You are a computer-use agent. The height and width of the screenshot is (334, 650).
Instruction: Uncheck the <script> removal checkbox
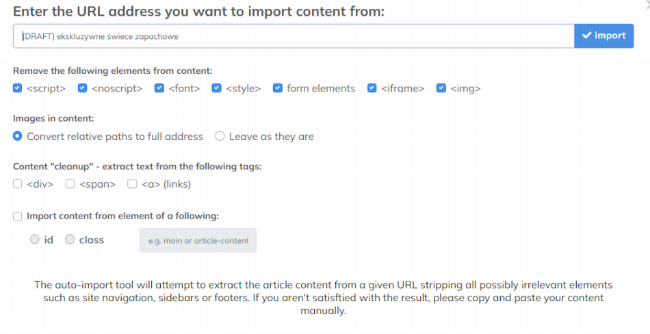pos(18,88)
